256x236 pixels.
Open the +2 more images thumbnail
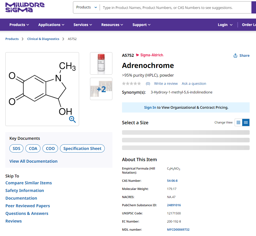pos(101,89)
